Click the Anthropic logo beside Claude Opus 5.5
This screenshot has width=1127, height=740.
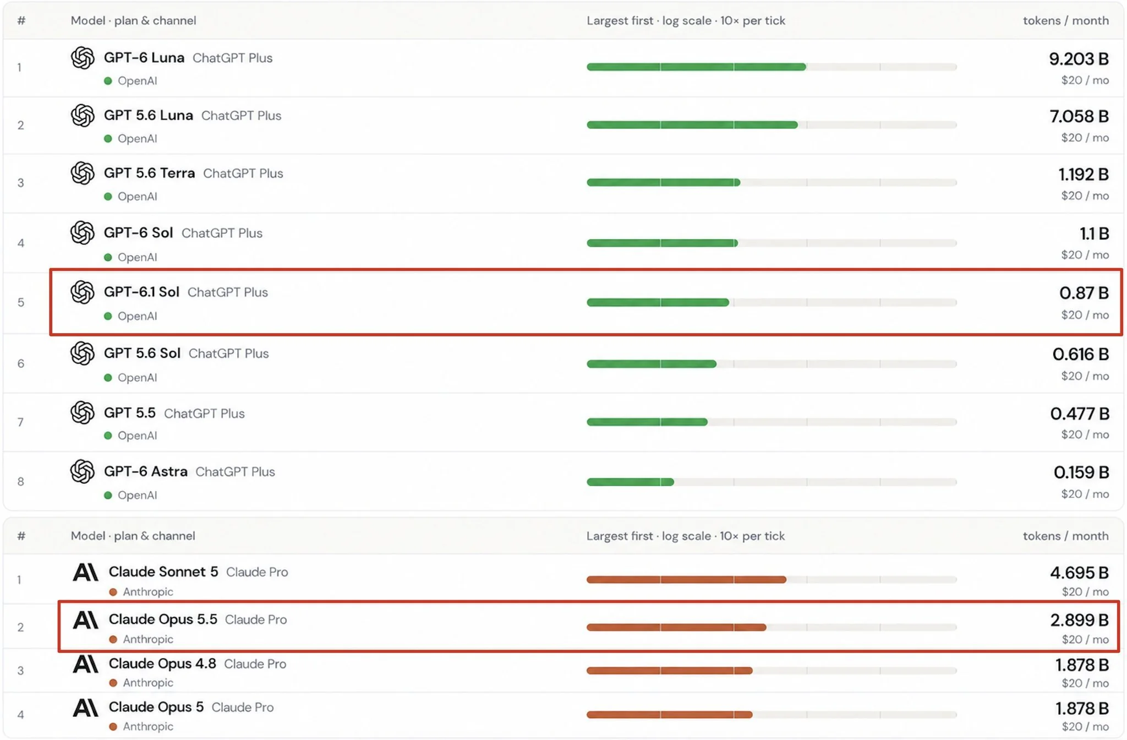[x=85, y=619]
